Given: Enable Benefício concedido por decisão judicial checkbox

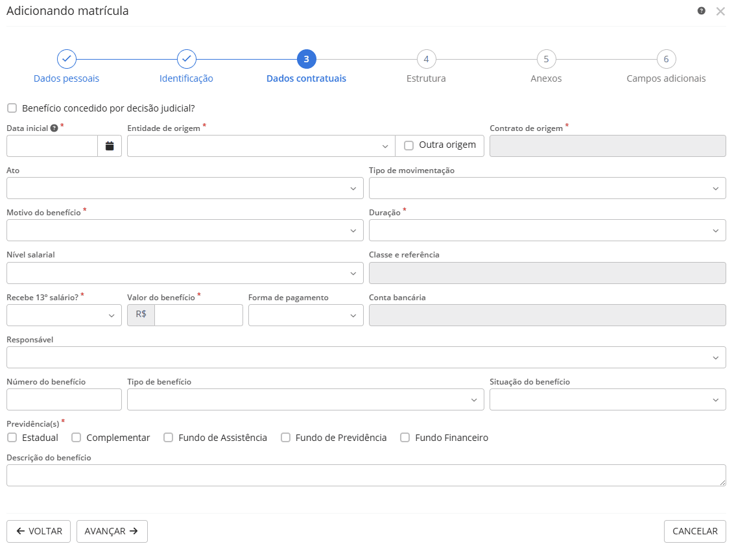Looking at the screenshot, I should pos(12,108).
